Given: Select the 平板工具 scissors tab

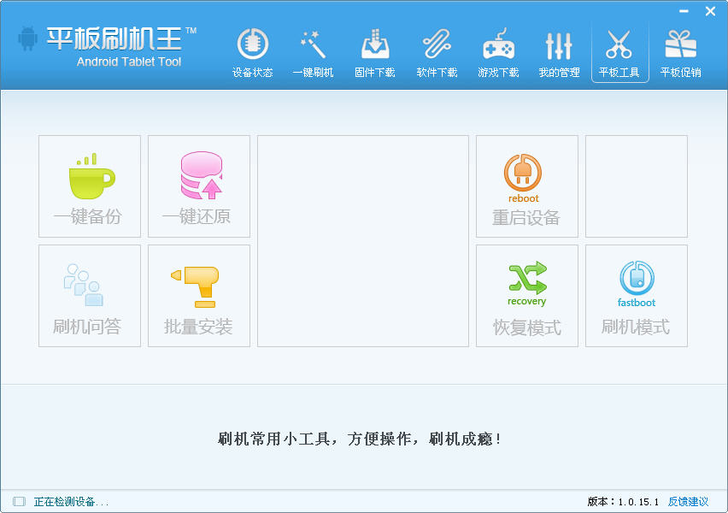Looking at the screenshot, I should [619, 53].
